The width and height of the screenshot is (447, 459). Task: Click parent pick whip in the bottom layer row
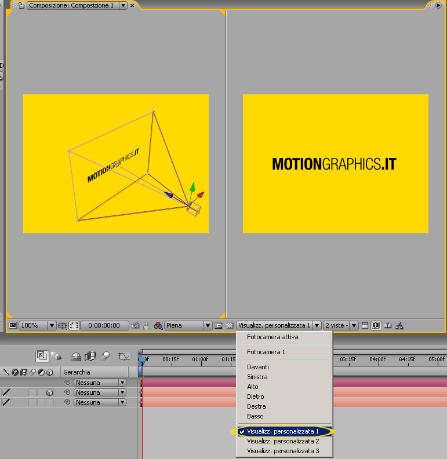(x=67, y=402)
